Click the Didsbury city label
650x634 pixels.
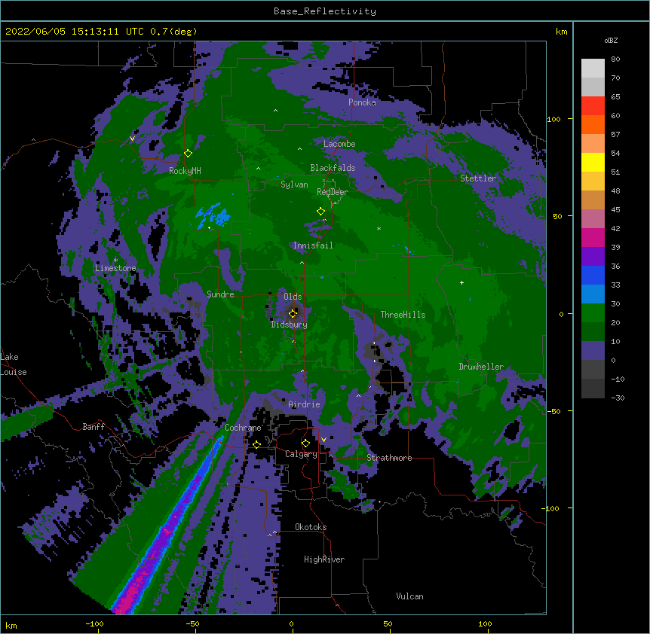(x=289, y=325)
